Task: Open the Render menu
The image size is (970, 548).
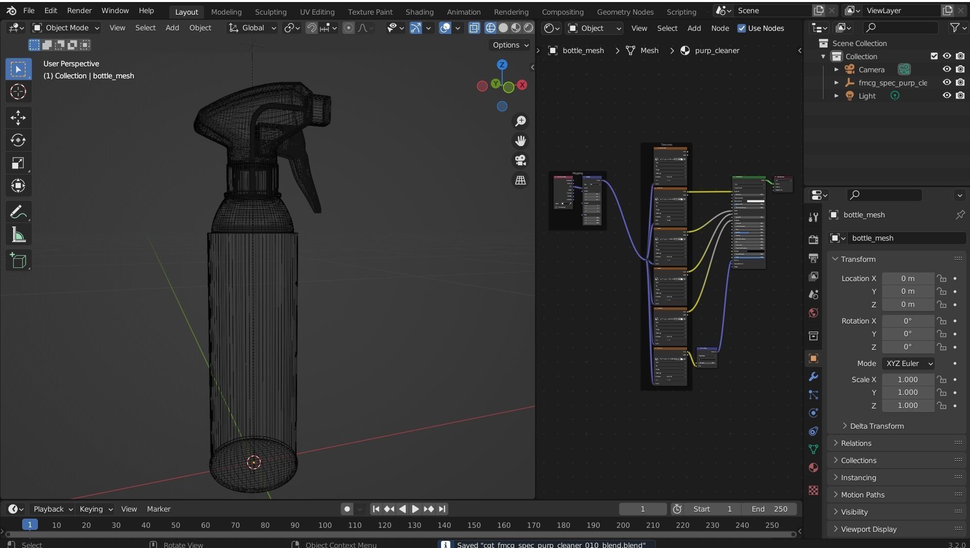Action: point(79,11)
